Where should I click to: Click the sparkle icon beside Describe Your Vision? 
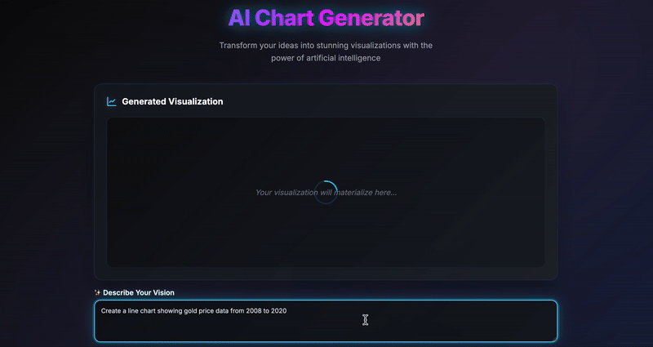pos(97,292)
